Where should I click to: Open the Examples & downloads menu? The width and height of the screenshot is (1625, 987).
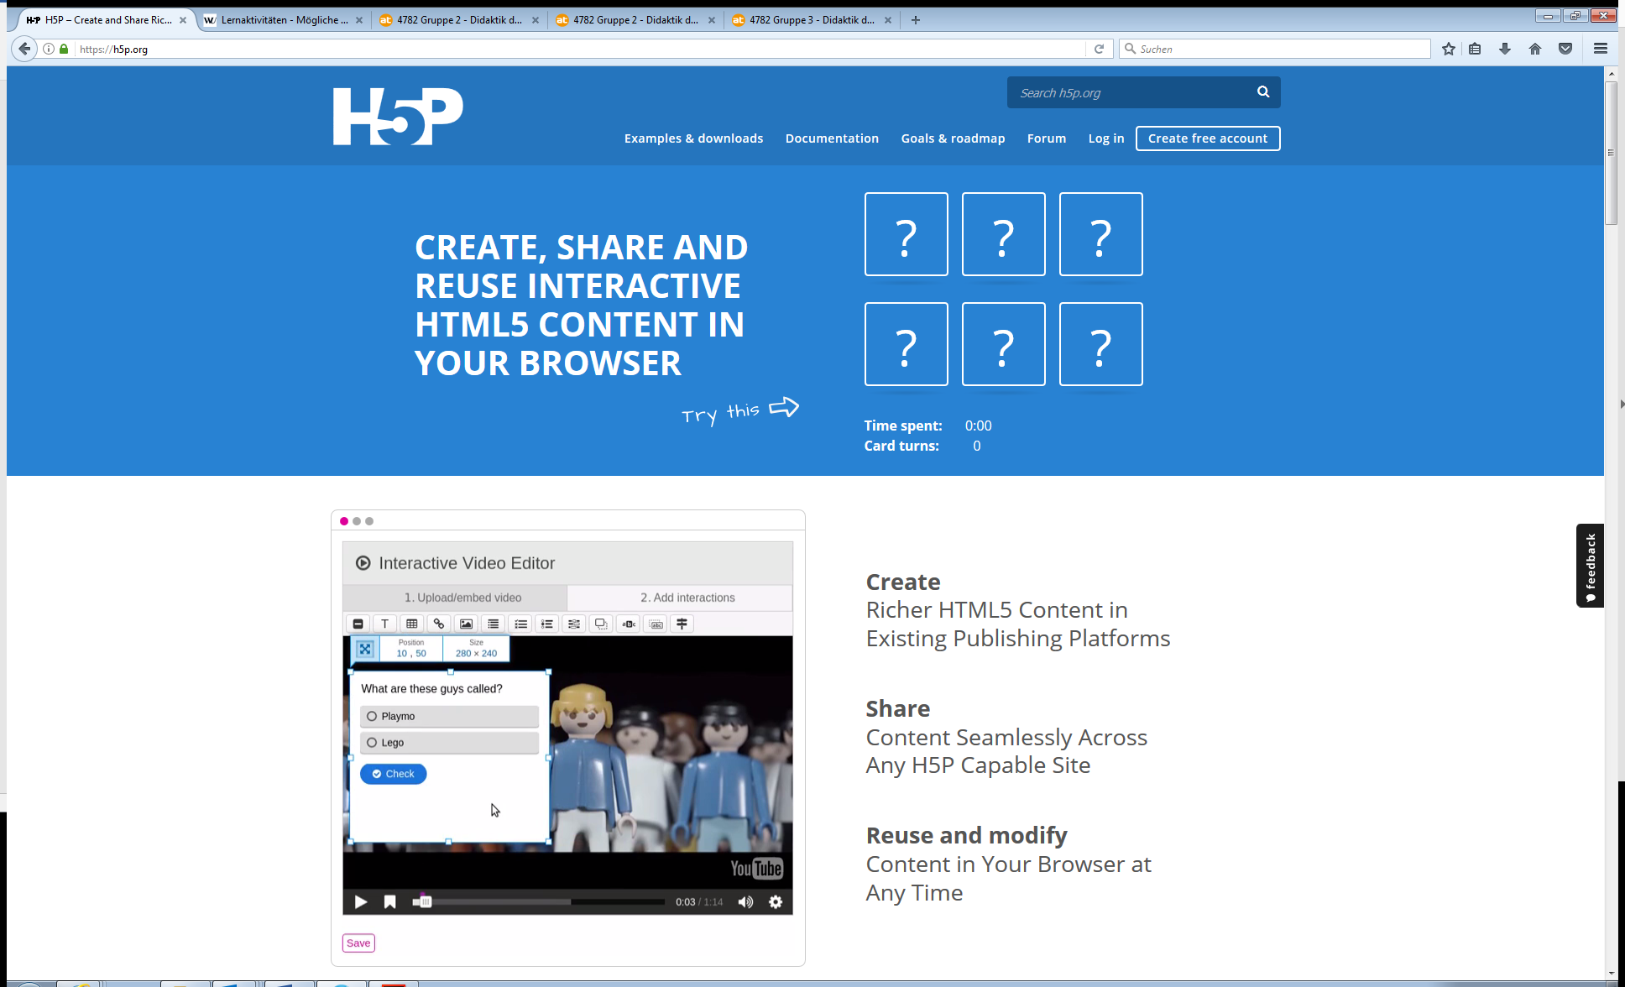[x=693, y=138]
